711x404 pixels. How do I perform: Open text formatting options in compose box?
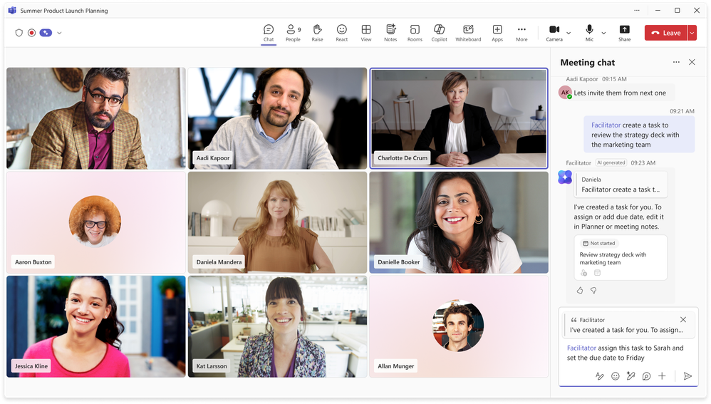[x=599, y=376]
